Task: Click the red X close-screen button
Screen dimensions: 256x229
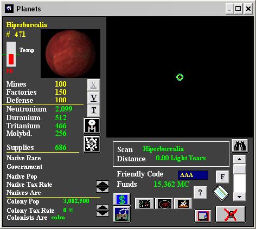Action: [231, 214]
